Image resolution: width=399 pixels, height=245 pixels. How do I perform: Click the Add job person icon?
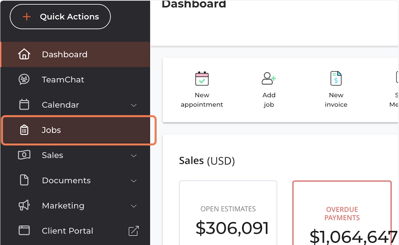coord(269,79)
